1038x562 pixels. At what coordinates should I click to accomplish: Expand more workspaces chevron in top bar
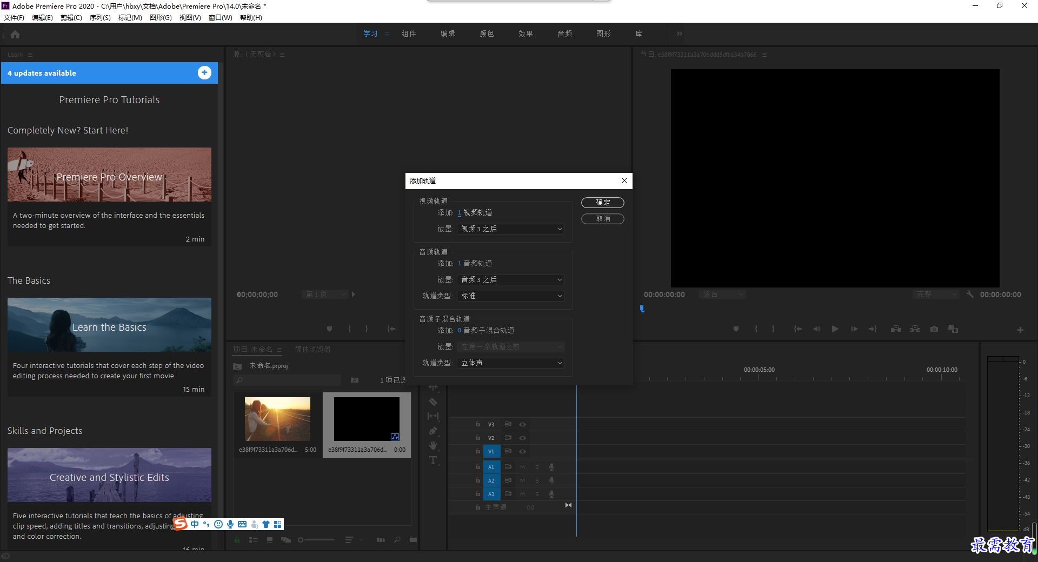(x=679, y=34)
